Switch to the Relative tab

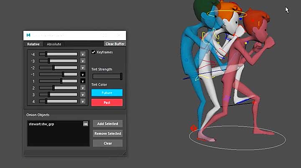pos(33,44)
